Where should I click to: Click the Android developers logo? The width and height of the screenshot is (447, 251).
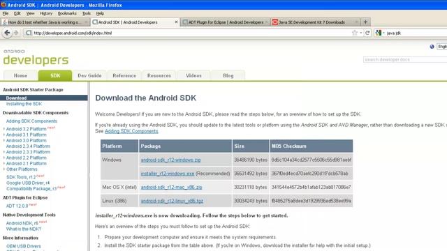point(36,57)
